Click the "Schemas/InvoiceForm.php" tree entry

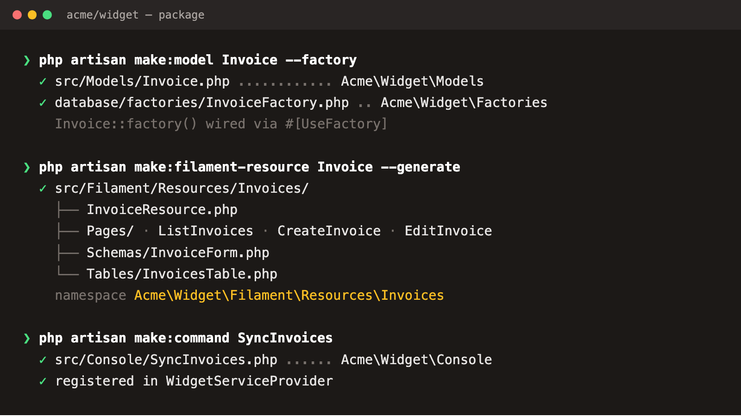coord(178,253)
